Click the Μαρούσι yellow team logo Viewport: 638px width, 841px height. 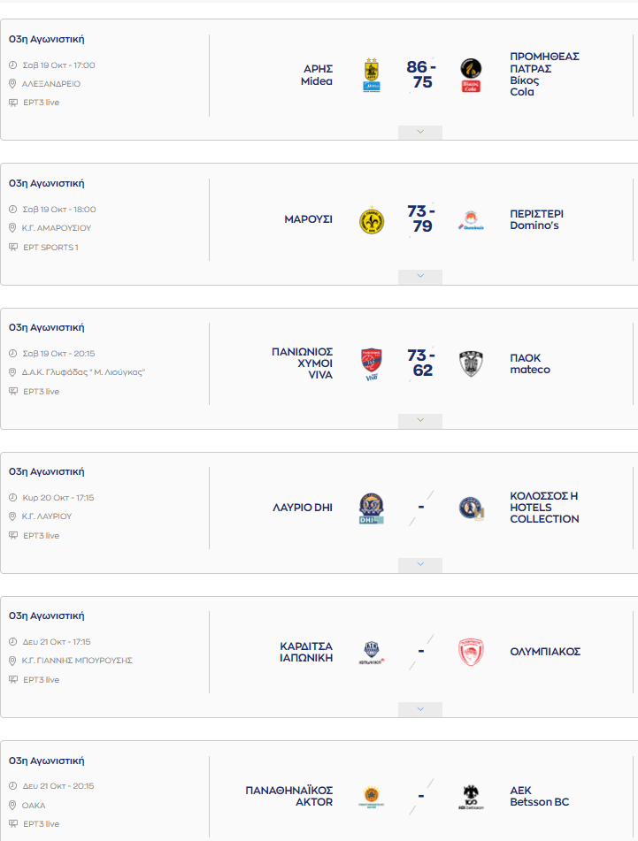coord(372,219)
